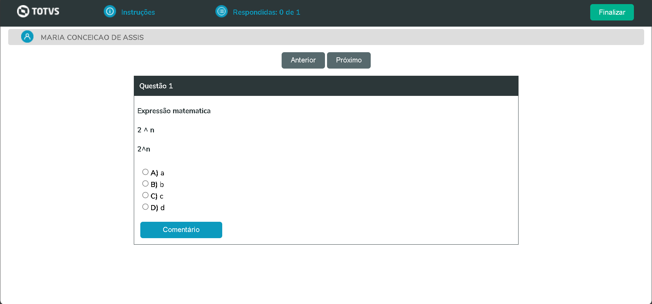Screen dimensions: 652x304
Task: Pick answer option C
Action: pos(145,195)
